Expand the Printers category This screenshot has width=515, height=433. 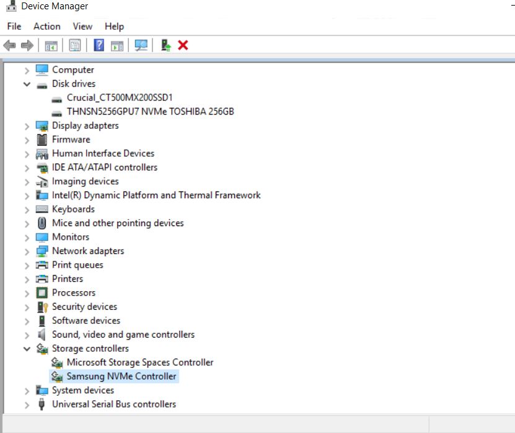point(27,279)
